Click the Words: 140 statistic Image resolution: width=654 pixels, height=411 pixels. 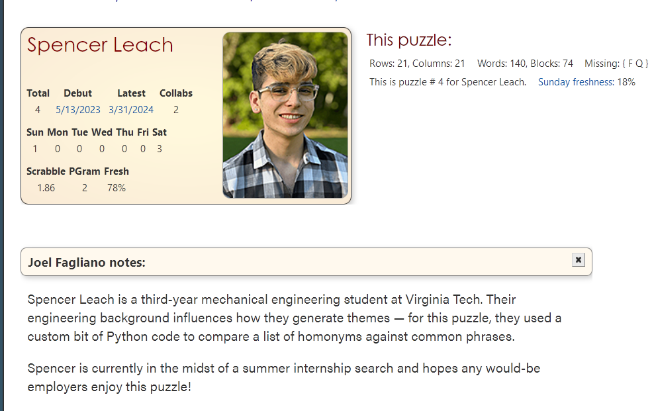pos(500,64)
